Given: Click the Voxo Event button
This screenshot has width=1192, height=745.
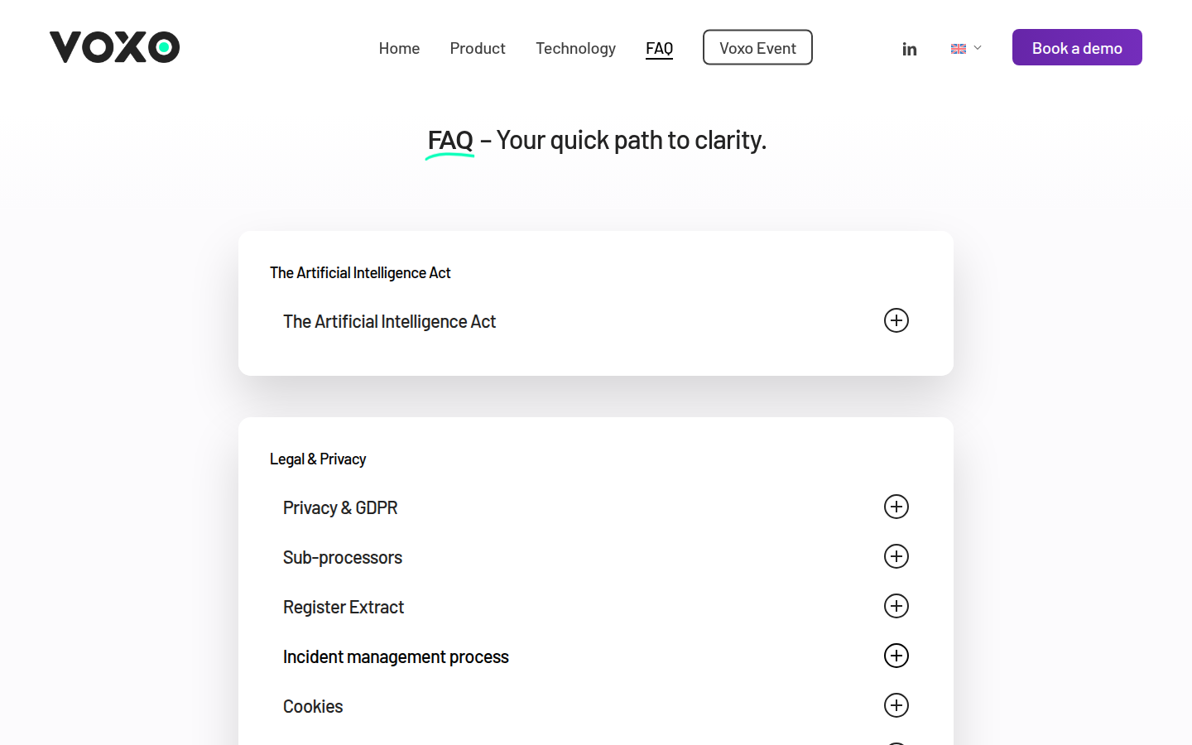Looking at the screenshot, I should pos(757,47).
